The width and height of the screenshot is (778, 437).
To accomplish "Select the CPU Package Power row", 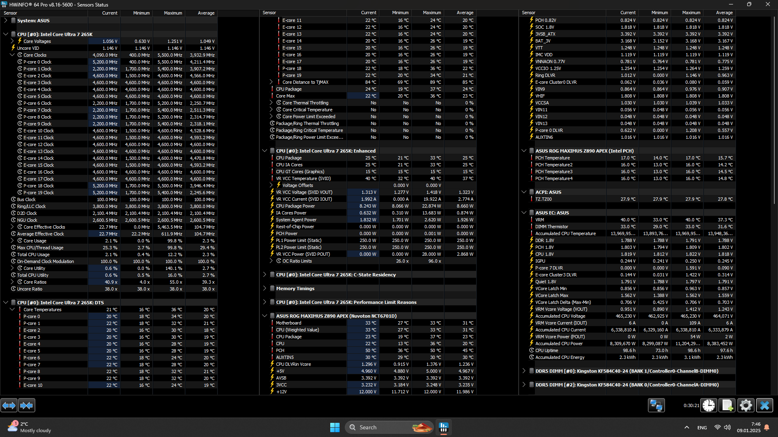I will (x=295, y=206).
